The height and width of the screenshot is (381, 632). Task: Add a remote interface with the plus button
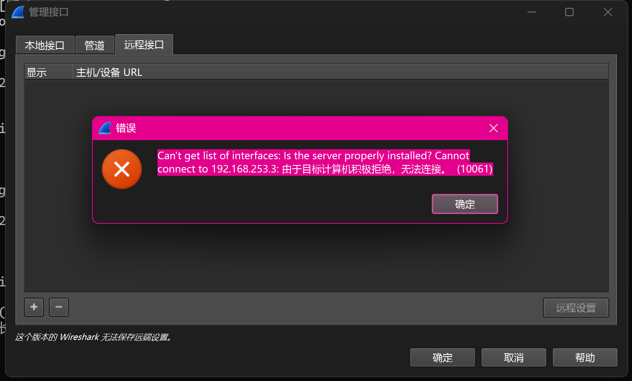(34, 307)
